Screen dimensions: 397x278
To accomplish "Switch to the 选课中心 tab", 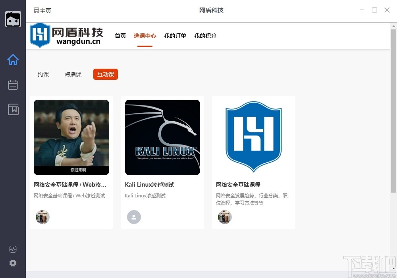I will coord(145,36).
